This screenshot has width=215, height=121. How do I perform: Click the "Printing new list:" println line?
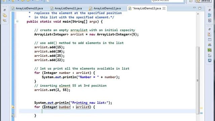[73, 103]
